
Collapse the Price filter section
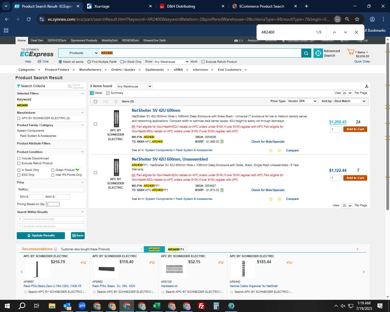pos(83,183)
